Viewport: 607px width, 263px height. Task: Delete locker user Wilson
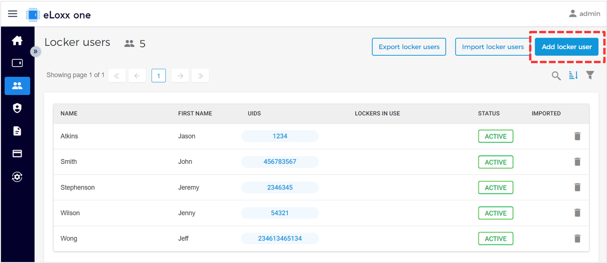(x=577, y=212)
